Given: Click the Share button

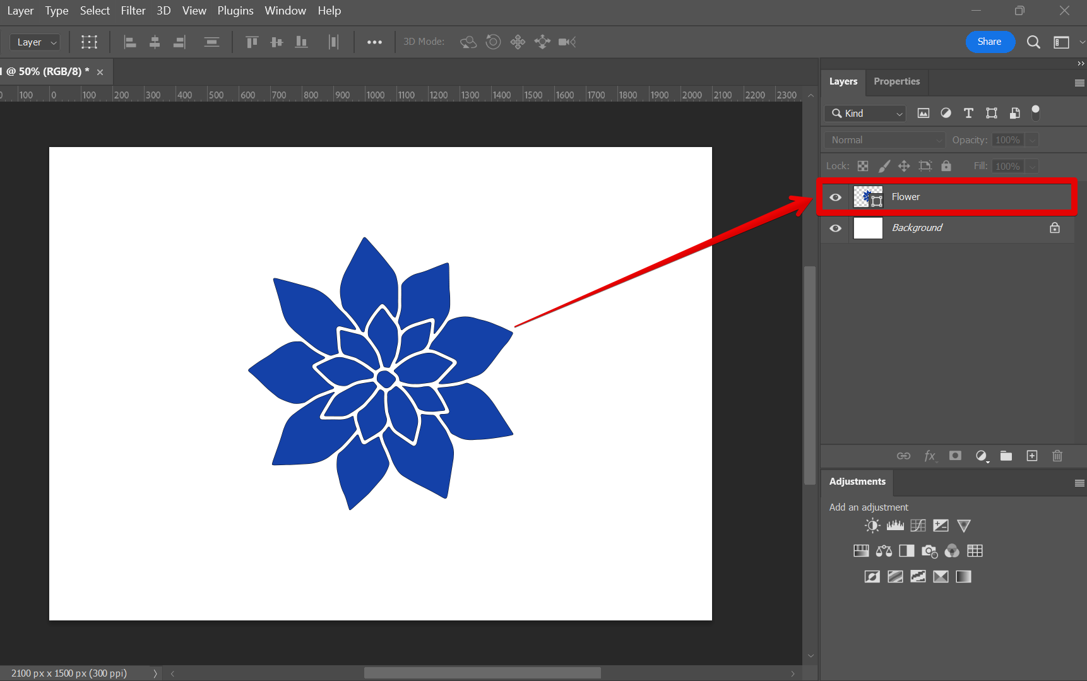Looking at the screenshot, I should [x=989, y=42].
